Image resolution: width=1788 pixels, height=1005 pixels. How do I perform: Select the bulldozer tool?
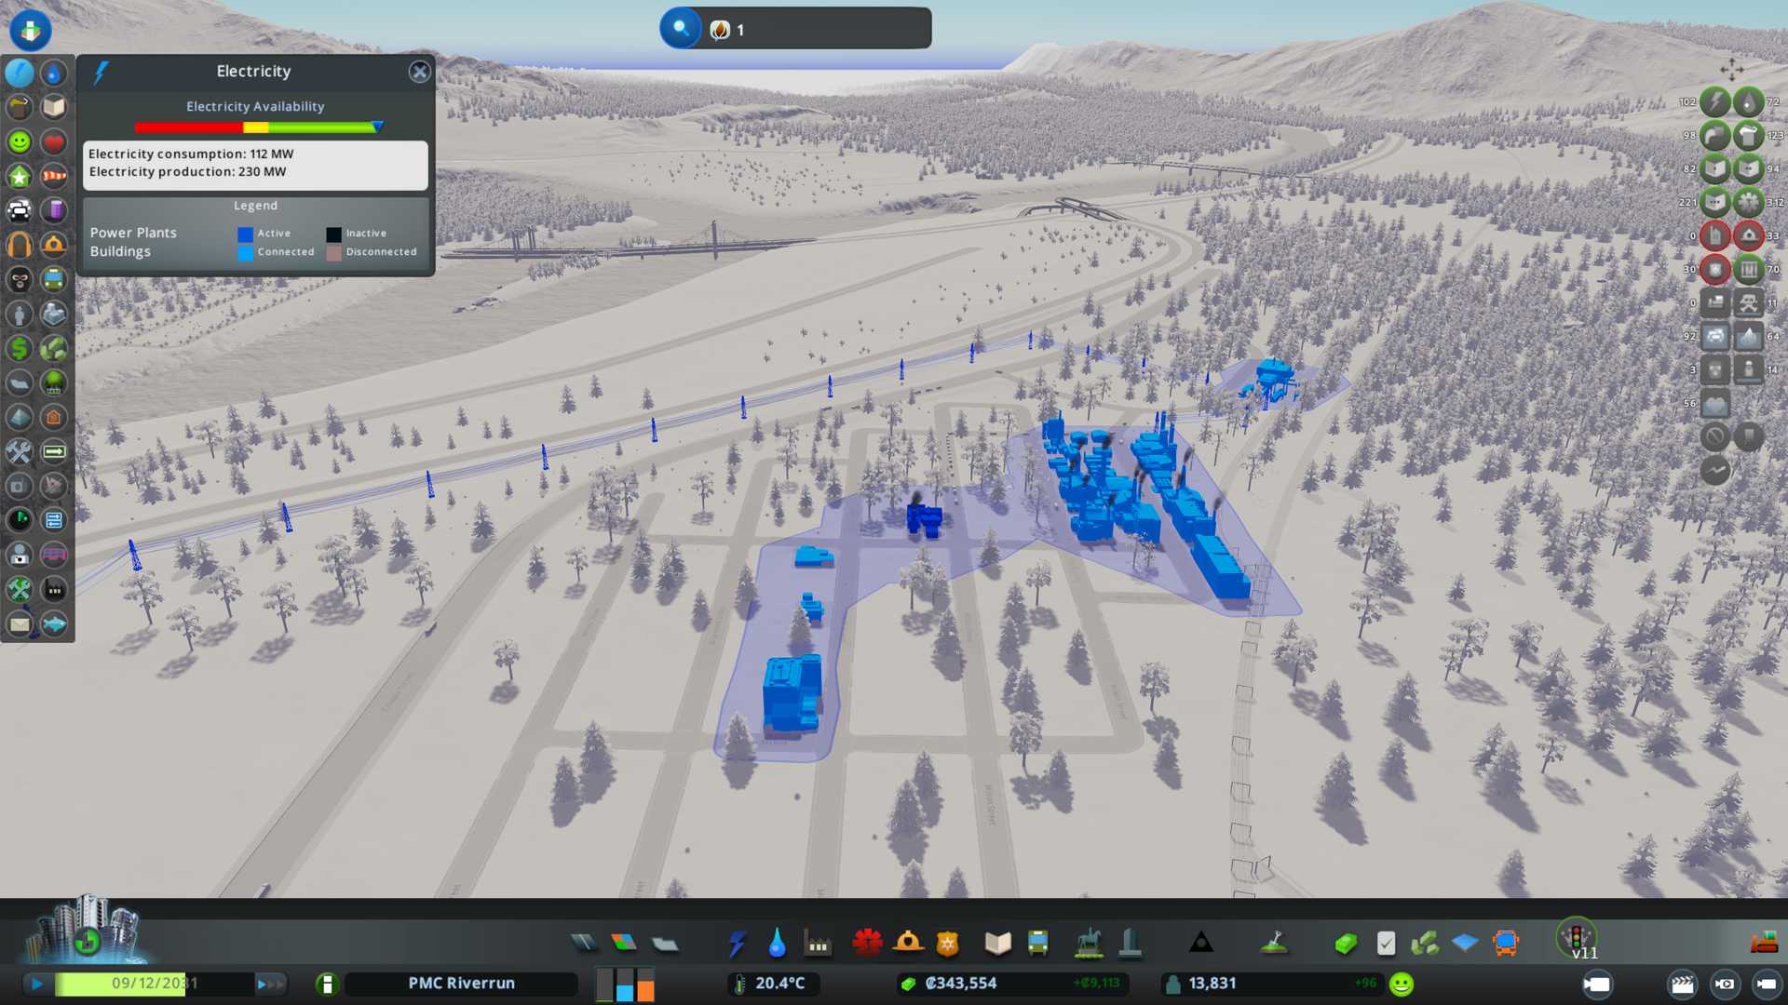[1763, 944]
